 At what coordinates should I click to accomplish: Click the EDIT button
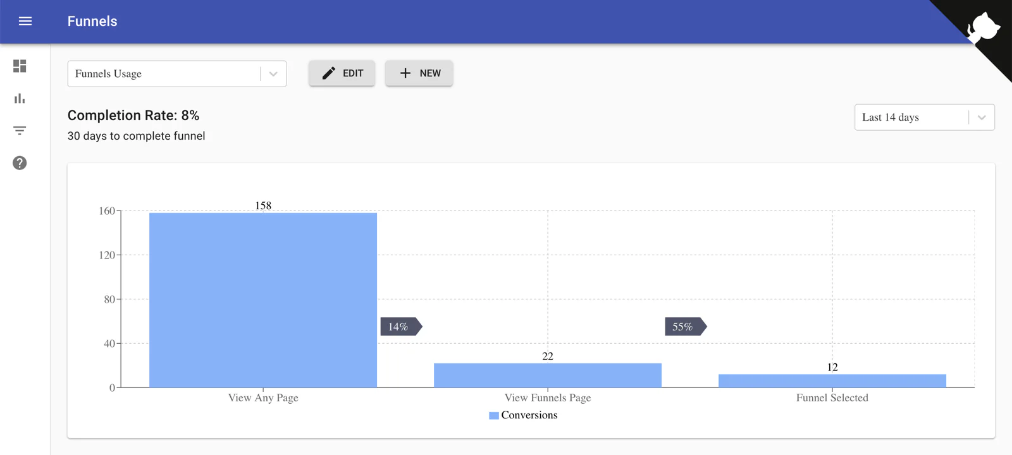(x=342, y=73)
